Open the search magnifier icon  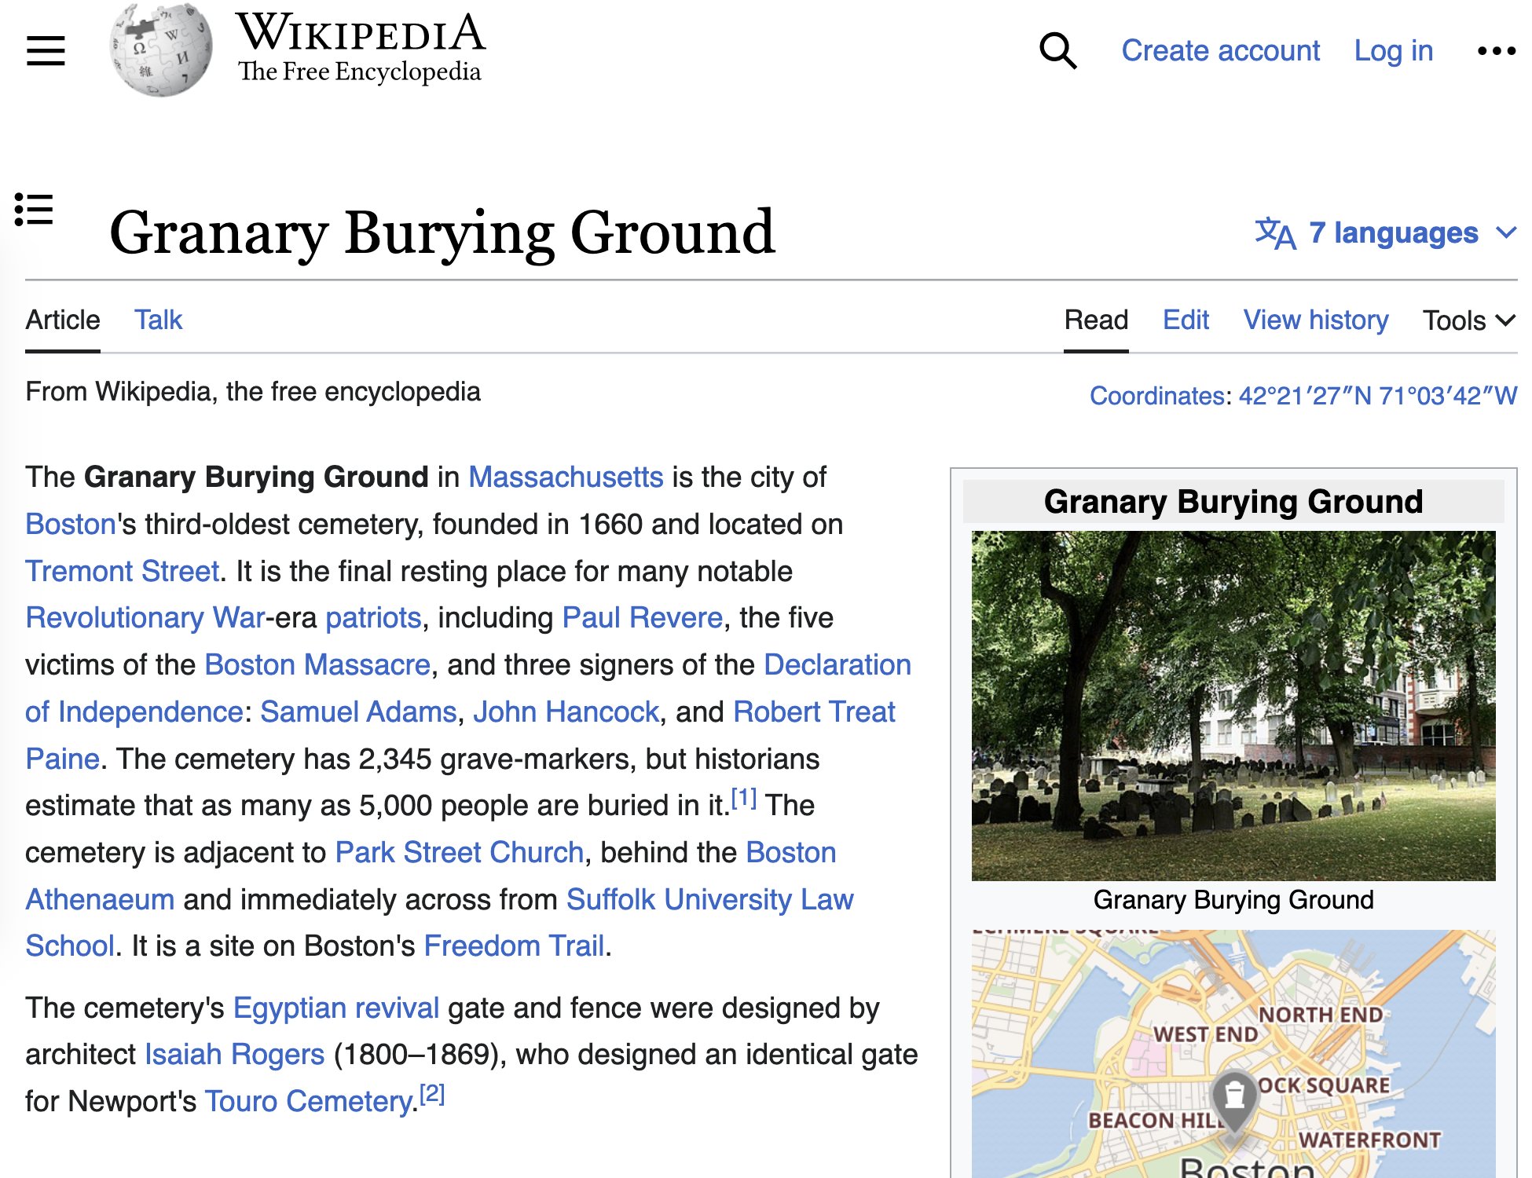(x=1057, y=51)
